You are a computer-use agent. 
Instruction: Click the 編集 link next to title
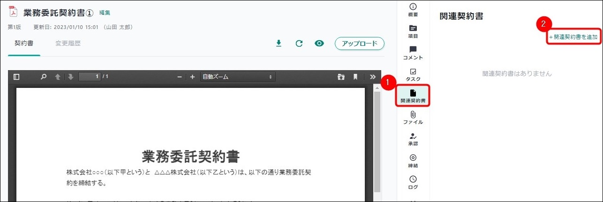click(x=105, y=13)
